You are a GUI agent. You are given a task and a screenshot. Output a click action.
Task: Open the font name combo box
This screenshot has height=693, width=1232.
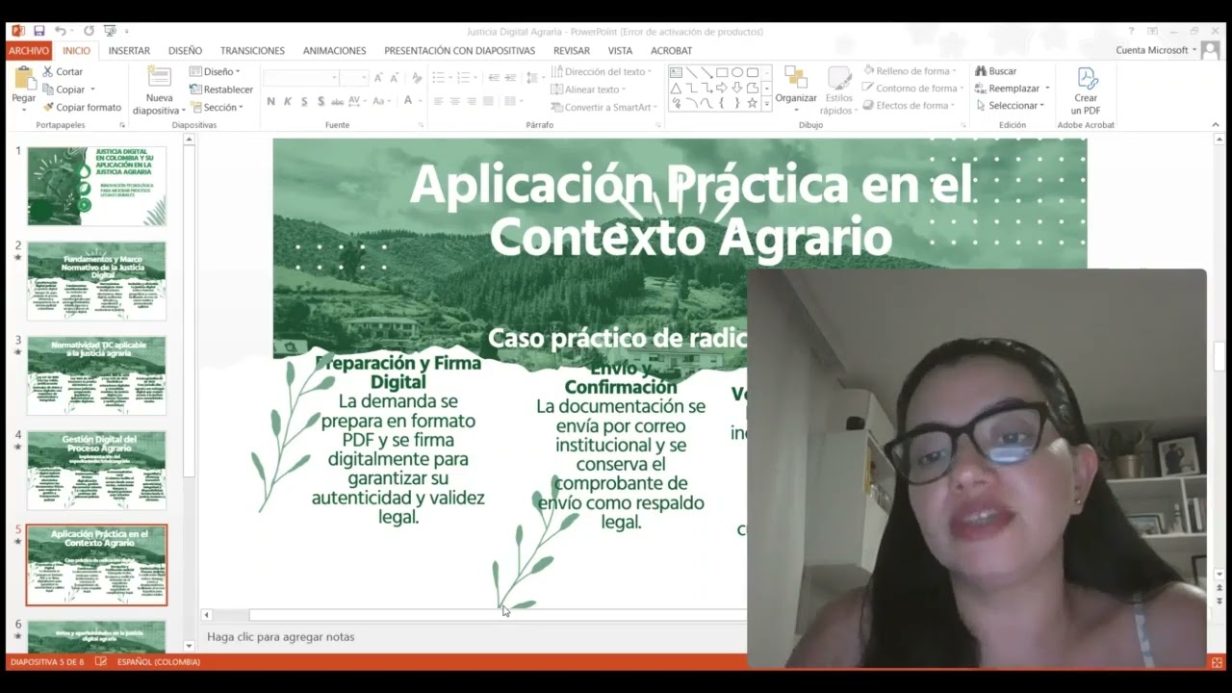[301, 77]
